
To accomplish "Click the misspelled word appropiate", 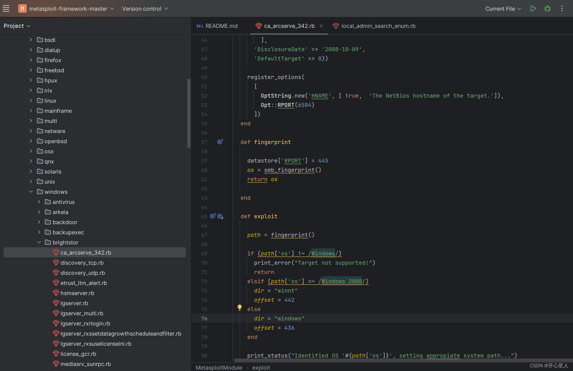I will point(443,356).
